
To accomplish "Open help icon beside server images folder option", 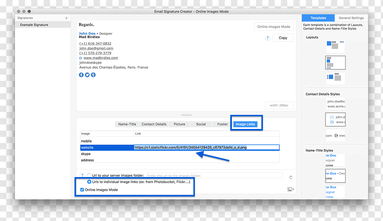I will pos(82,175).
